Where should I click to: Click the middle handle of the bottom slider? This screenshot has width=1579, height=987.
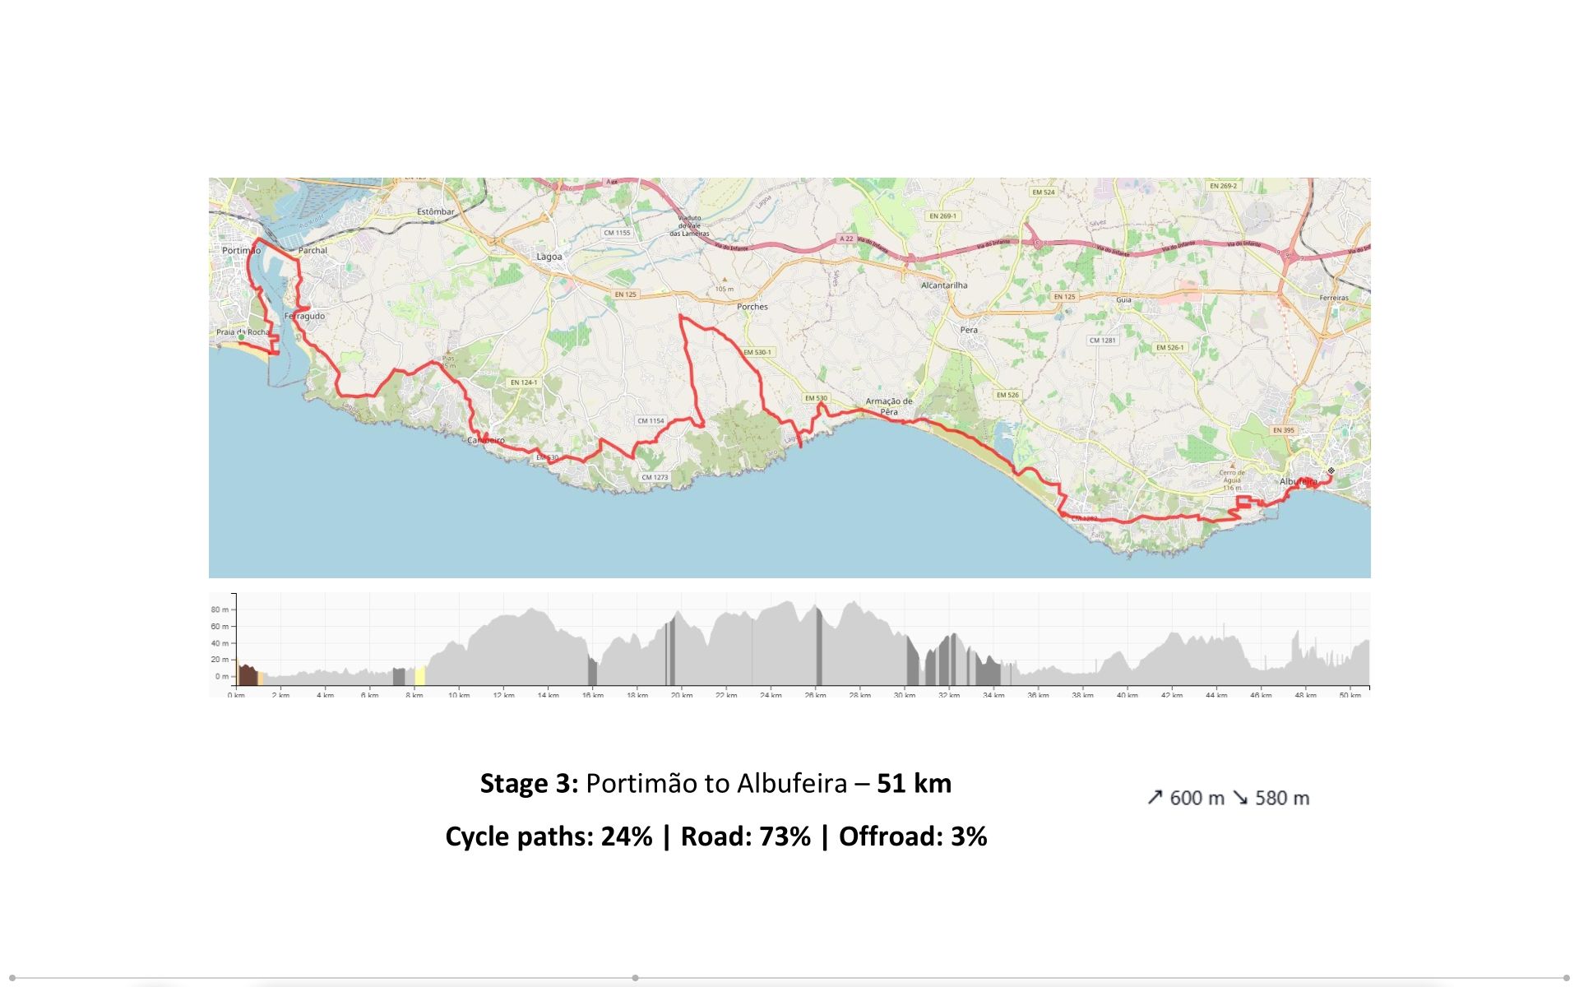(635, 978)
